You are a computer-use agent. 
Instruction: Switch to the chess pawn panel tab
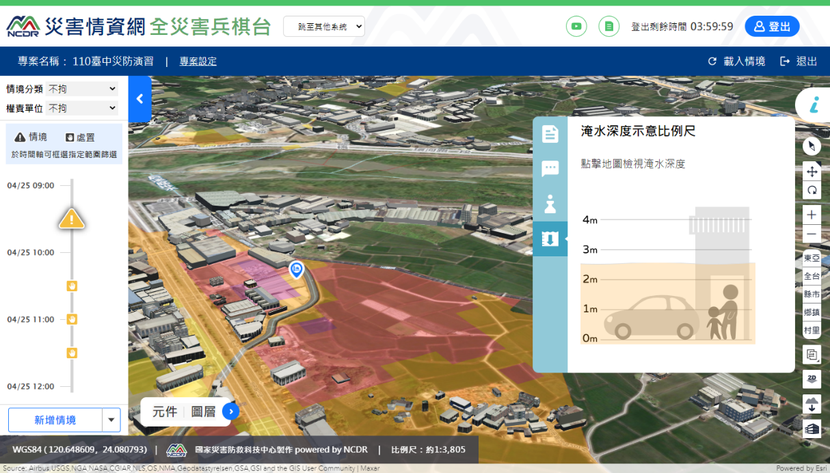click(550, 204)
